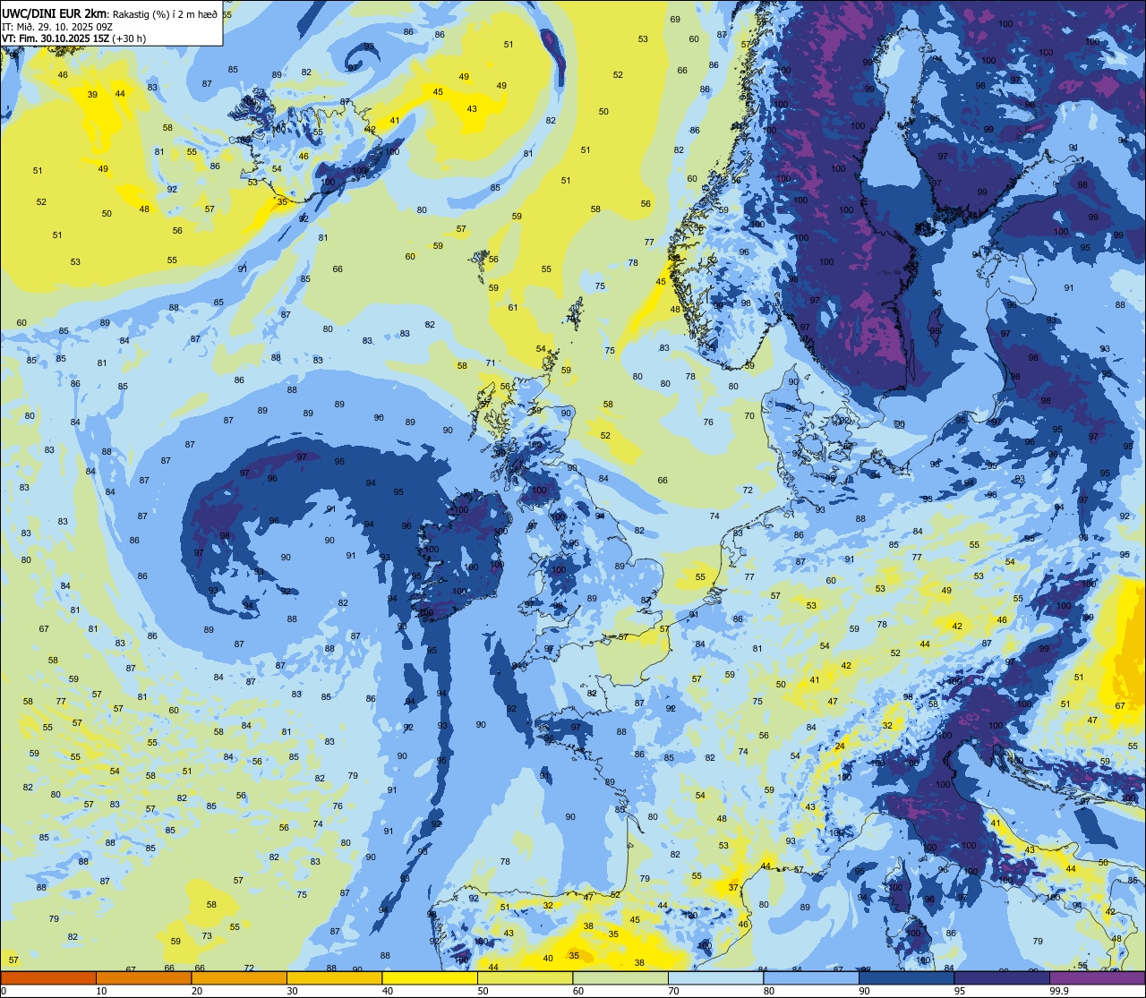Click the legend label "70"

point(673,991)
